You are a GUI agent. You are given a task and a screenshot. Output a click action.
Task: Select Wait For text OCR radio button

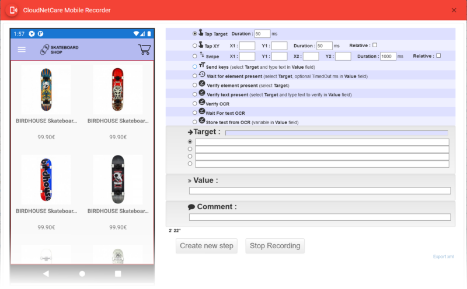pos(194,113)
